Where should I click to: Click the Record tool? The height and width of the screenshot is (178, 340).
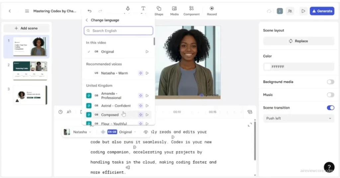click(x=212, y=11)
